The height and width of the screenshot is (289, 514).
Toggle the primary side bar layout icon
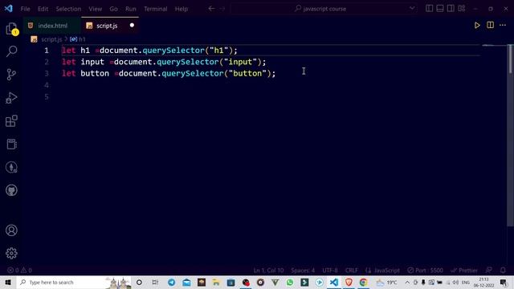coord(429,9)
